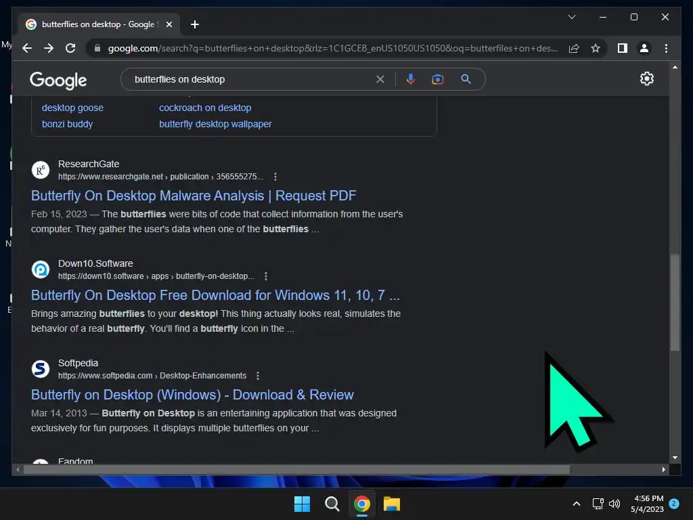Image resolution: width=693 pixels, height=520 pixels.
Task: Open related search butterfly desktop wallpaper
Action: pyautogui.click(x=215, y=125)
